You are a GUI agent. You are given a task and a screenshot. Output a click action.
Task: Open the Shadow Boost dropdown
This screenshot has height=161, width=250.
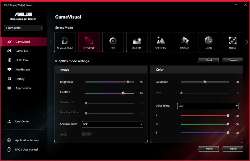(x=112, y=124)
